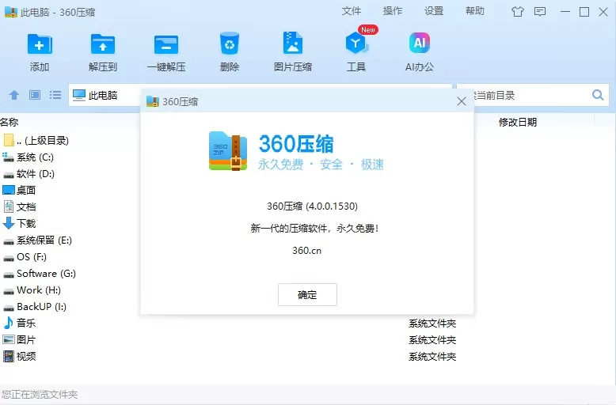Go up one directory with the arrow icon

click(x=14, y=95)
